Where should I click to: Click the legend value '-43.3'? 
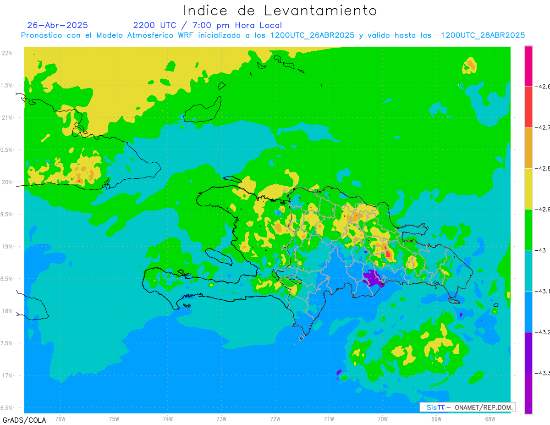pos(543,373)
